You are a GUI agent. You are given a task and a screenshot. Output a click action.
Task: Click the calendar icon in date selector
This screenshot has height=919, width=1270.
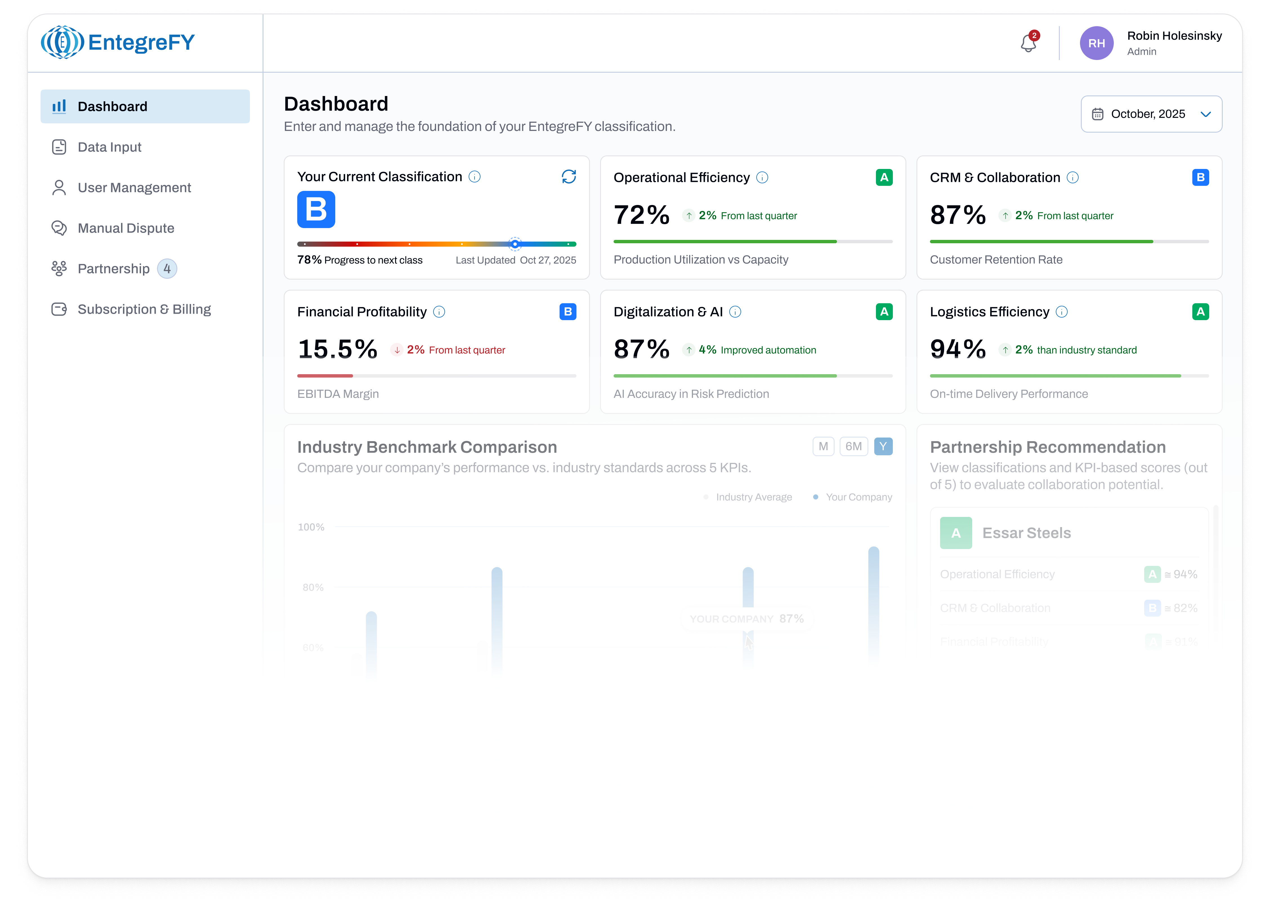click(x=1097, y=114)
